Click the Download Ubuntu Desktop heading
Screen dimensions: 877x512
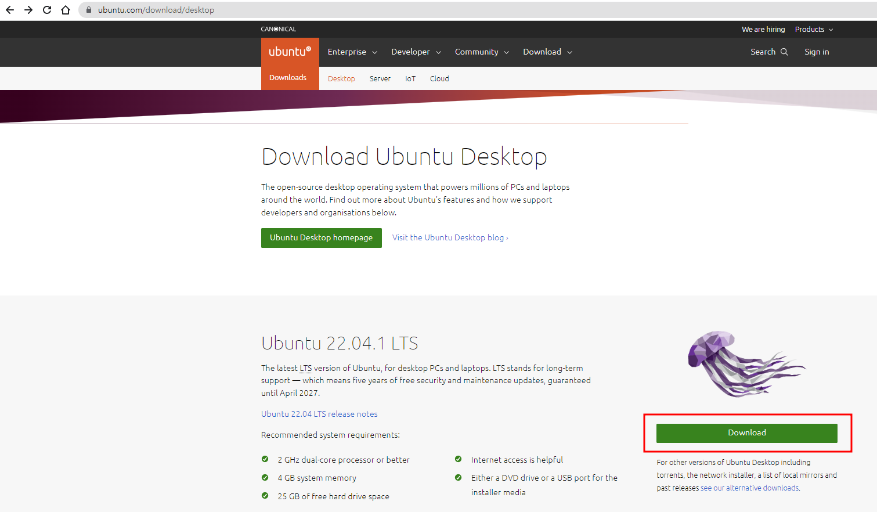click(404, 157)
